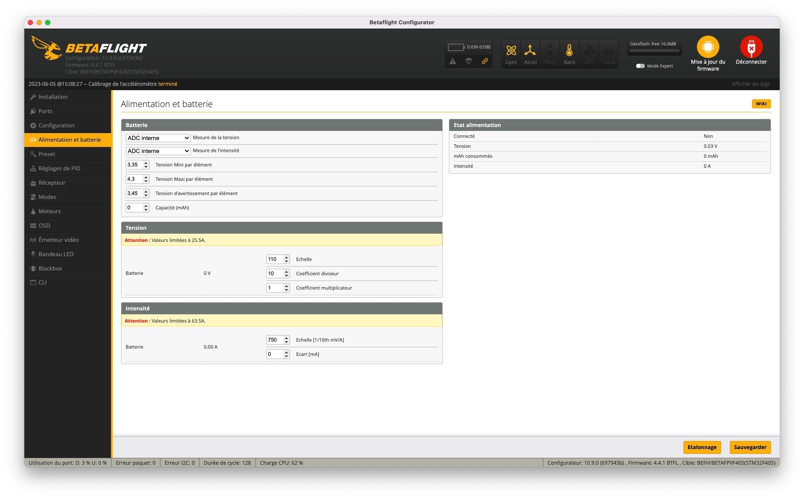Click the Tension Mini value field 3,35
The height and width of the screenshot is (499, 804).
tap(134, 165)
